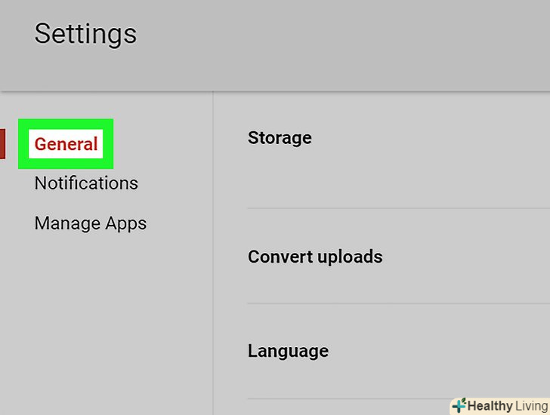Click the Convert uploads heading
The width and height of the screenshot is (550, 415).
click(315, 257)
